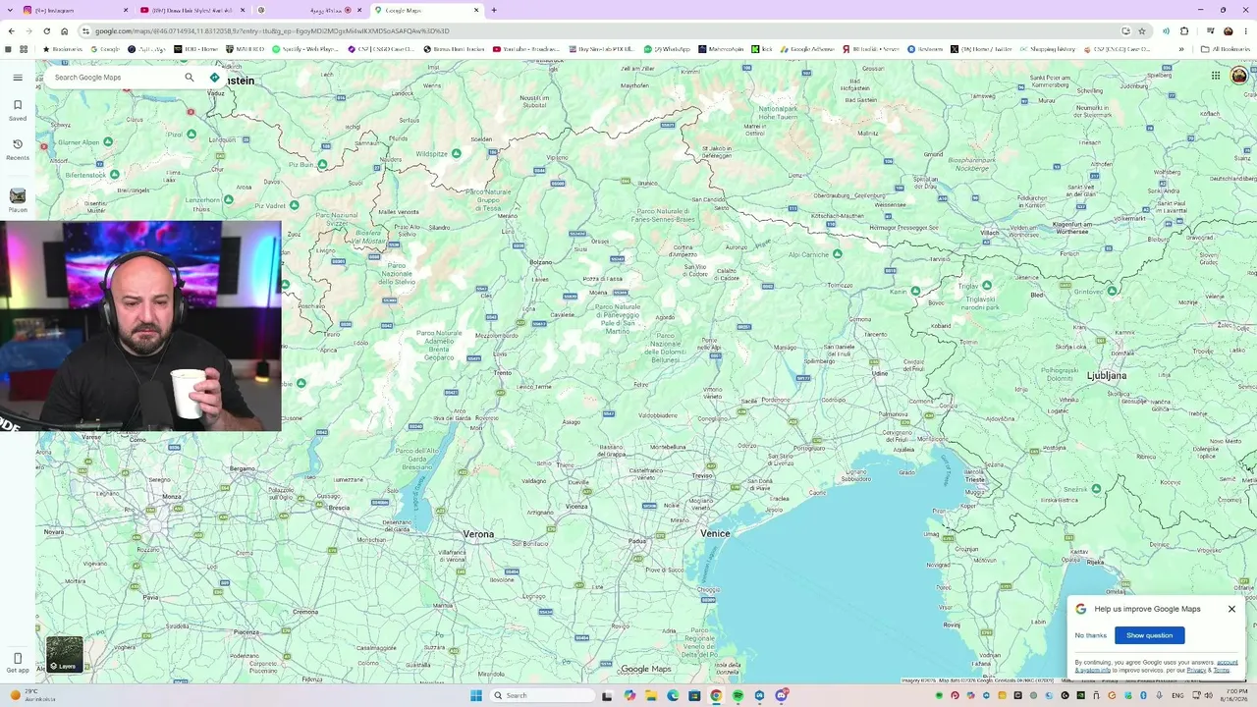
Task: Open the Google AdSense bookmark
Action: (807, 49)
